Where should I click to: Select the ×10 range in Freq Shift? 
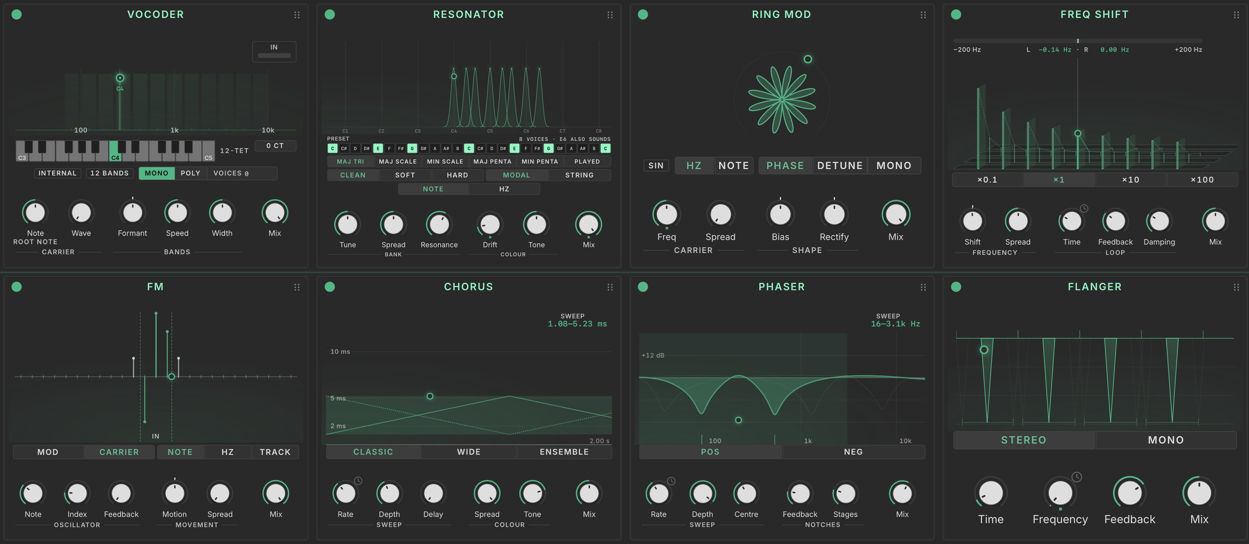[x=1131, y=180]
